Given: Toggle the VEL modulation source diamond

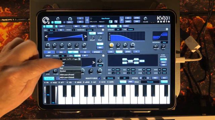Looking at the screenshot, I should click(67, 82).
